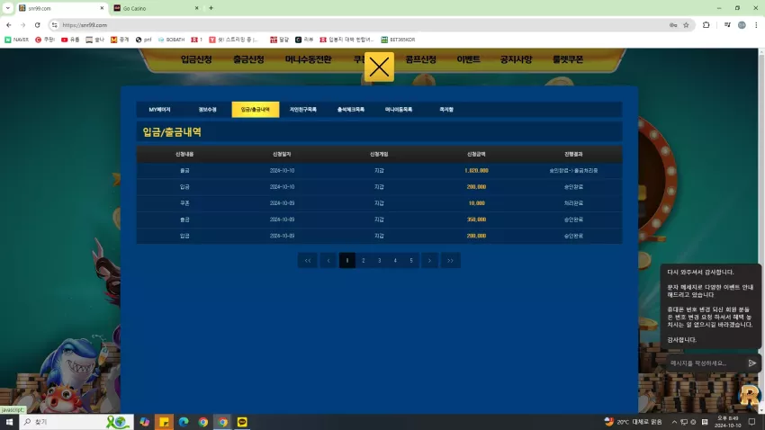Image resolution: width=765 pixels, height=430 pixels.
Task: Open the 입금신청 menu
Action: (196, 59)
